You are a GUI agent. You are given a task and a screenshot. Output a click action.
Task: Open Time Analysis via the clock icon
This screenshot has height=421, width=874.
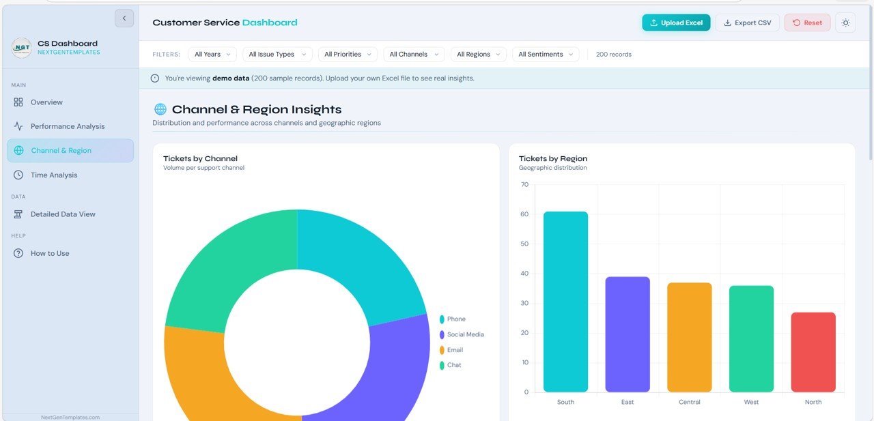point(19,175)
